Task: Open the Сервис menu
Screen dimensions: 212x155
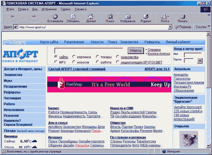Action: click(66, 9)
